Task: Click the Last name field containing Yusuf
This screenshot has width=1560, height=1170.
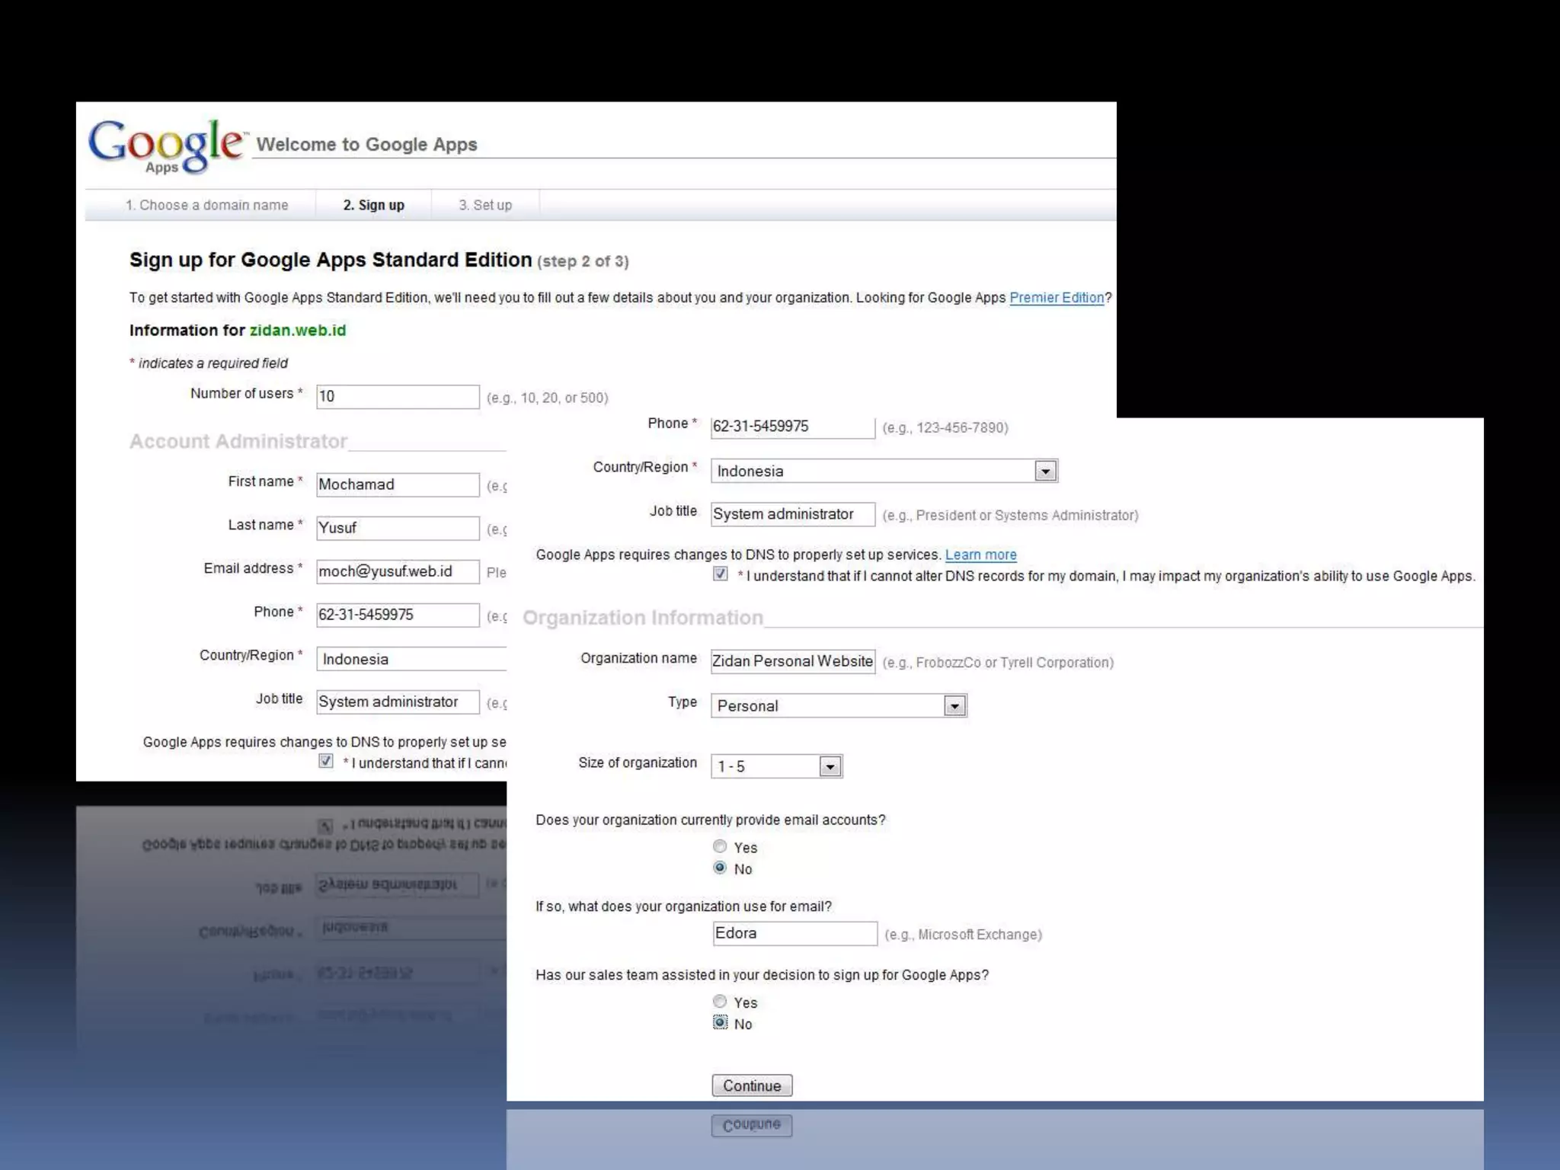Action: point(398,528)
